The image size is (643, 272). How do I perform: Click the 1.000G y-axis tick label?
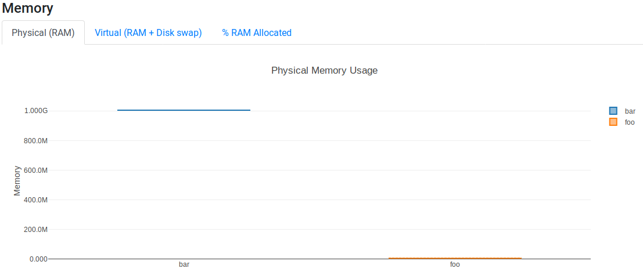(36, 111)
